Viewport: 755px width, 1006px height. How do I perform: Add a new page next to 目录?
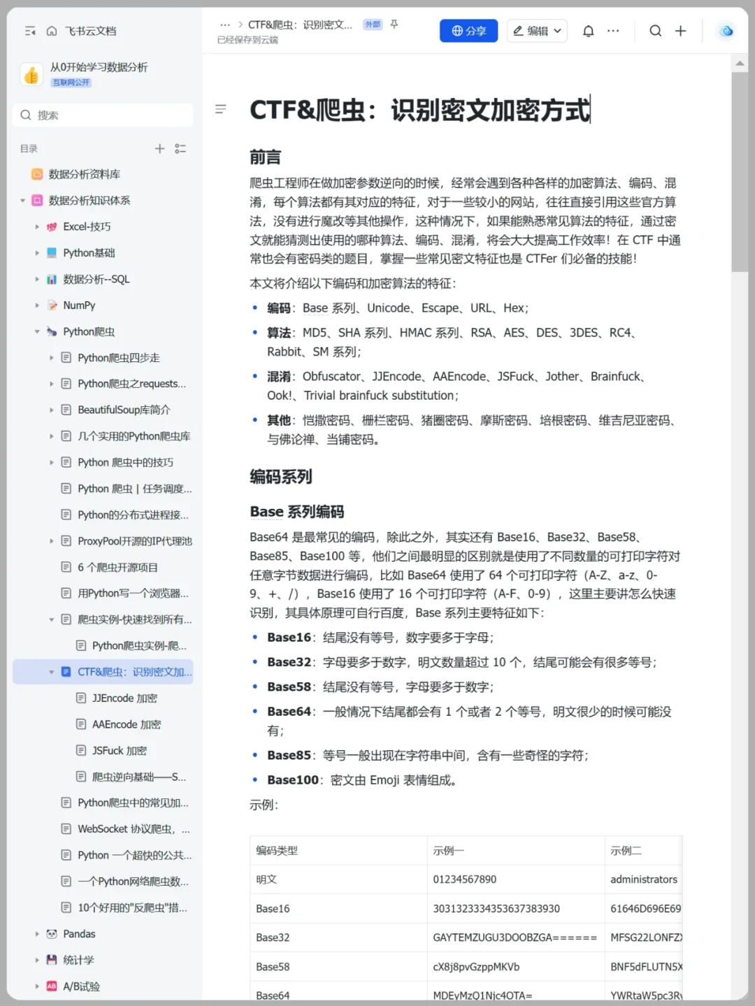tap(159, 148)
